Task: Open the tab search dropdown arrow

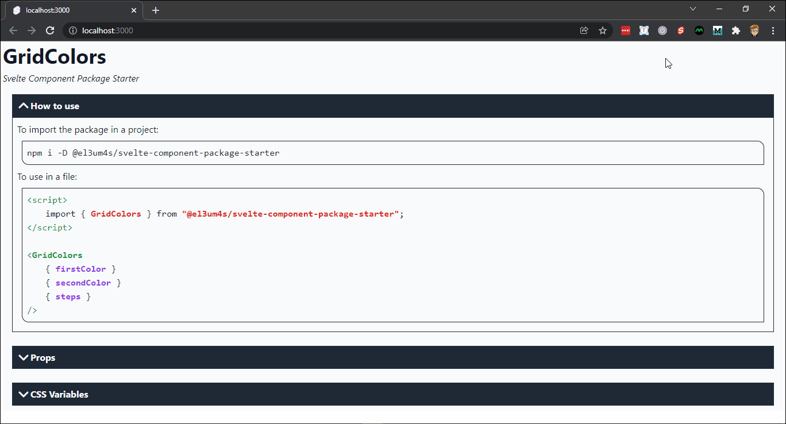Action: pyautogui.click(x=693, y=9)
